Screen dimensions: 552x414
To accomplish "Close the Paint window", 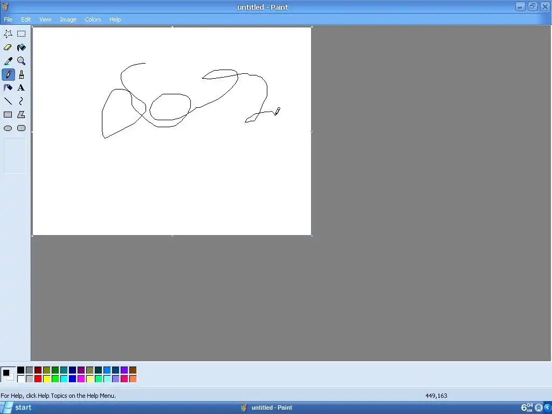I will (545, 6).
